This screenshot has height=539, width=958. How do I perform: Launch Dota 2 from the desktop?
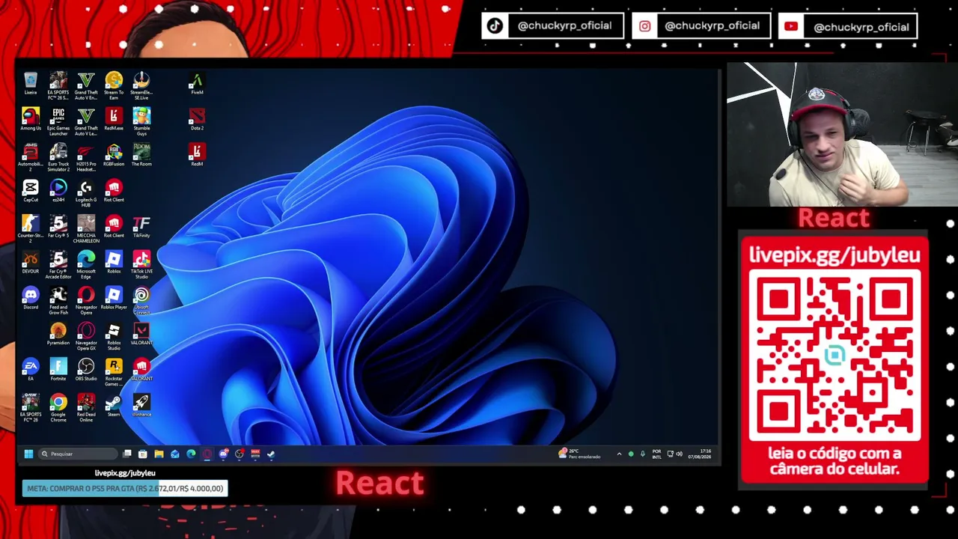click(197, 120)
